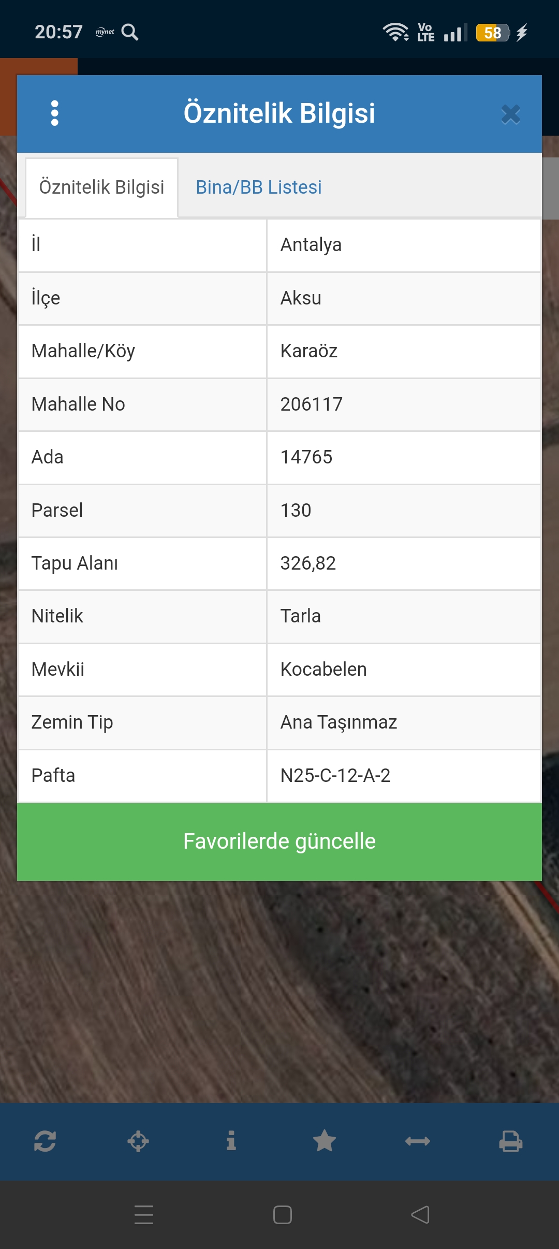Screen dimensions: 559x1249
Task: Open the Android recent apps menu
Action: coord(144,1215)
